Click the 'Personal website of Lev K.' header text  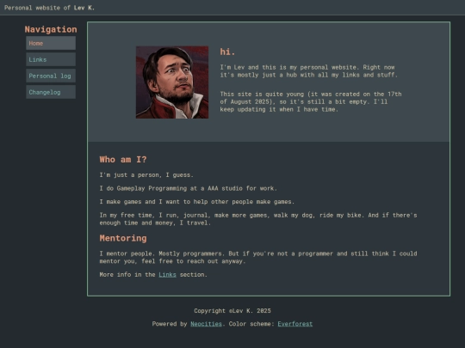click(50, 8)
